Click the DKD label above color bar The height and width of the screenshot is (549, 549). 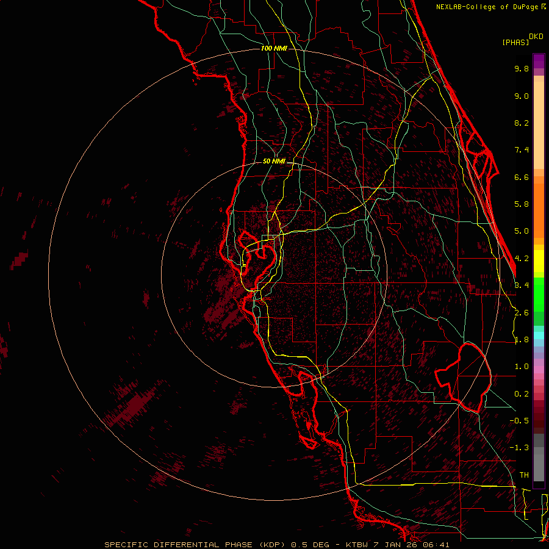pyautogui.click(x=536, y=37)
